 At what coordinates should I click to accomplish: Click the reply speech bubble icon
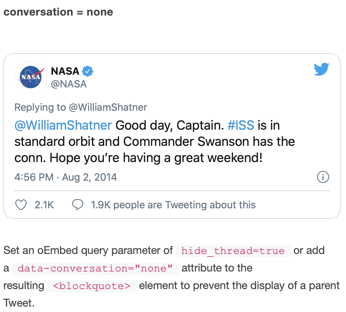click(x=78, y=205)
